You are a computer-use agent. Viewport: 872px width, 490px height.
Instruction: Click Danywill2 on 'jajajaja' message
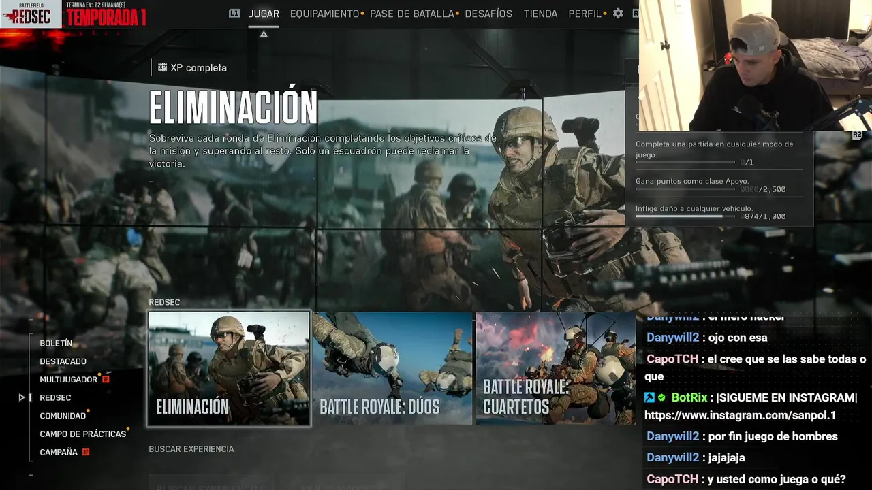(x=673, y=458)
